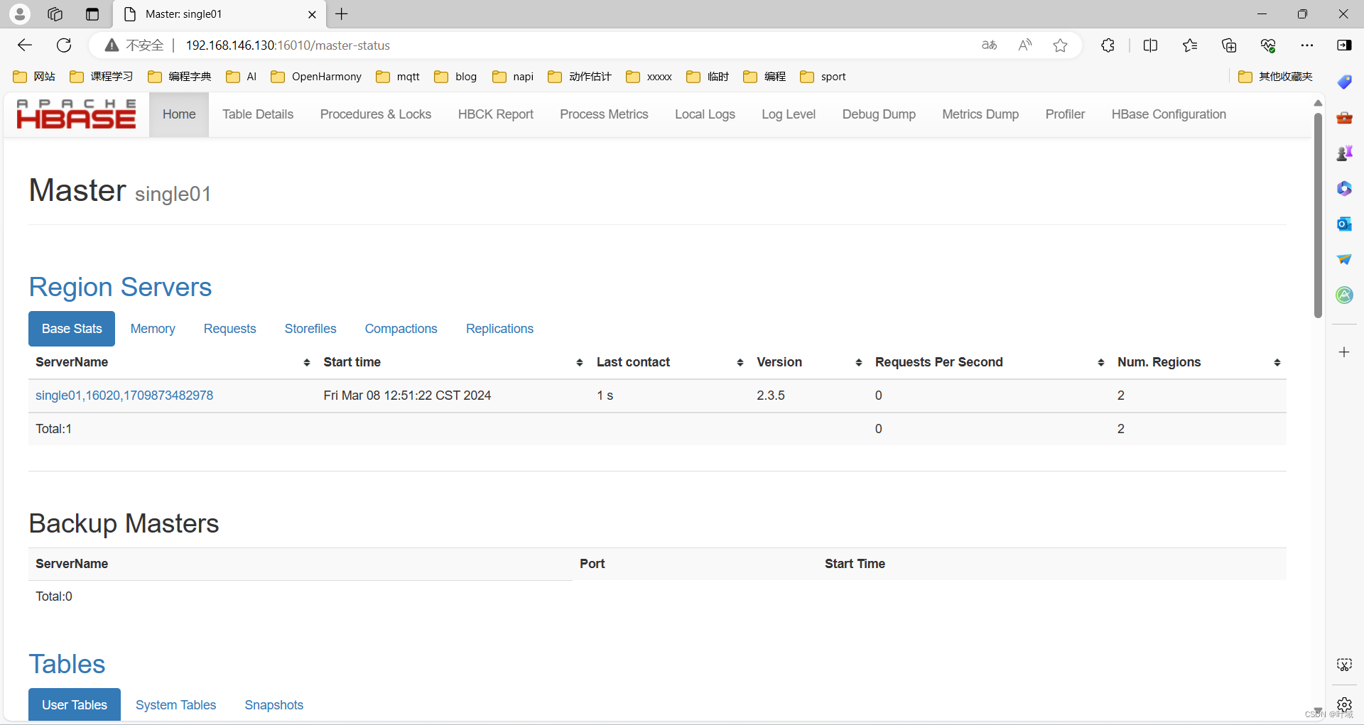Open browser extensions puzzle icon

tap(1108, 45)
